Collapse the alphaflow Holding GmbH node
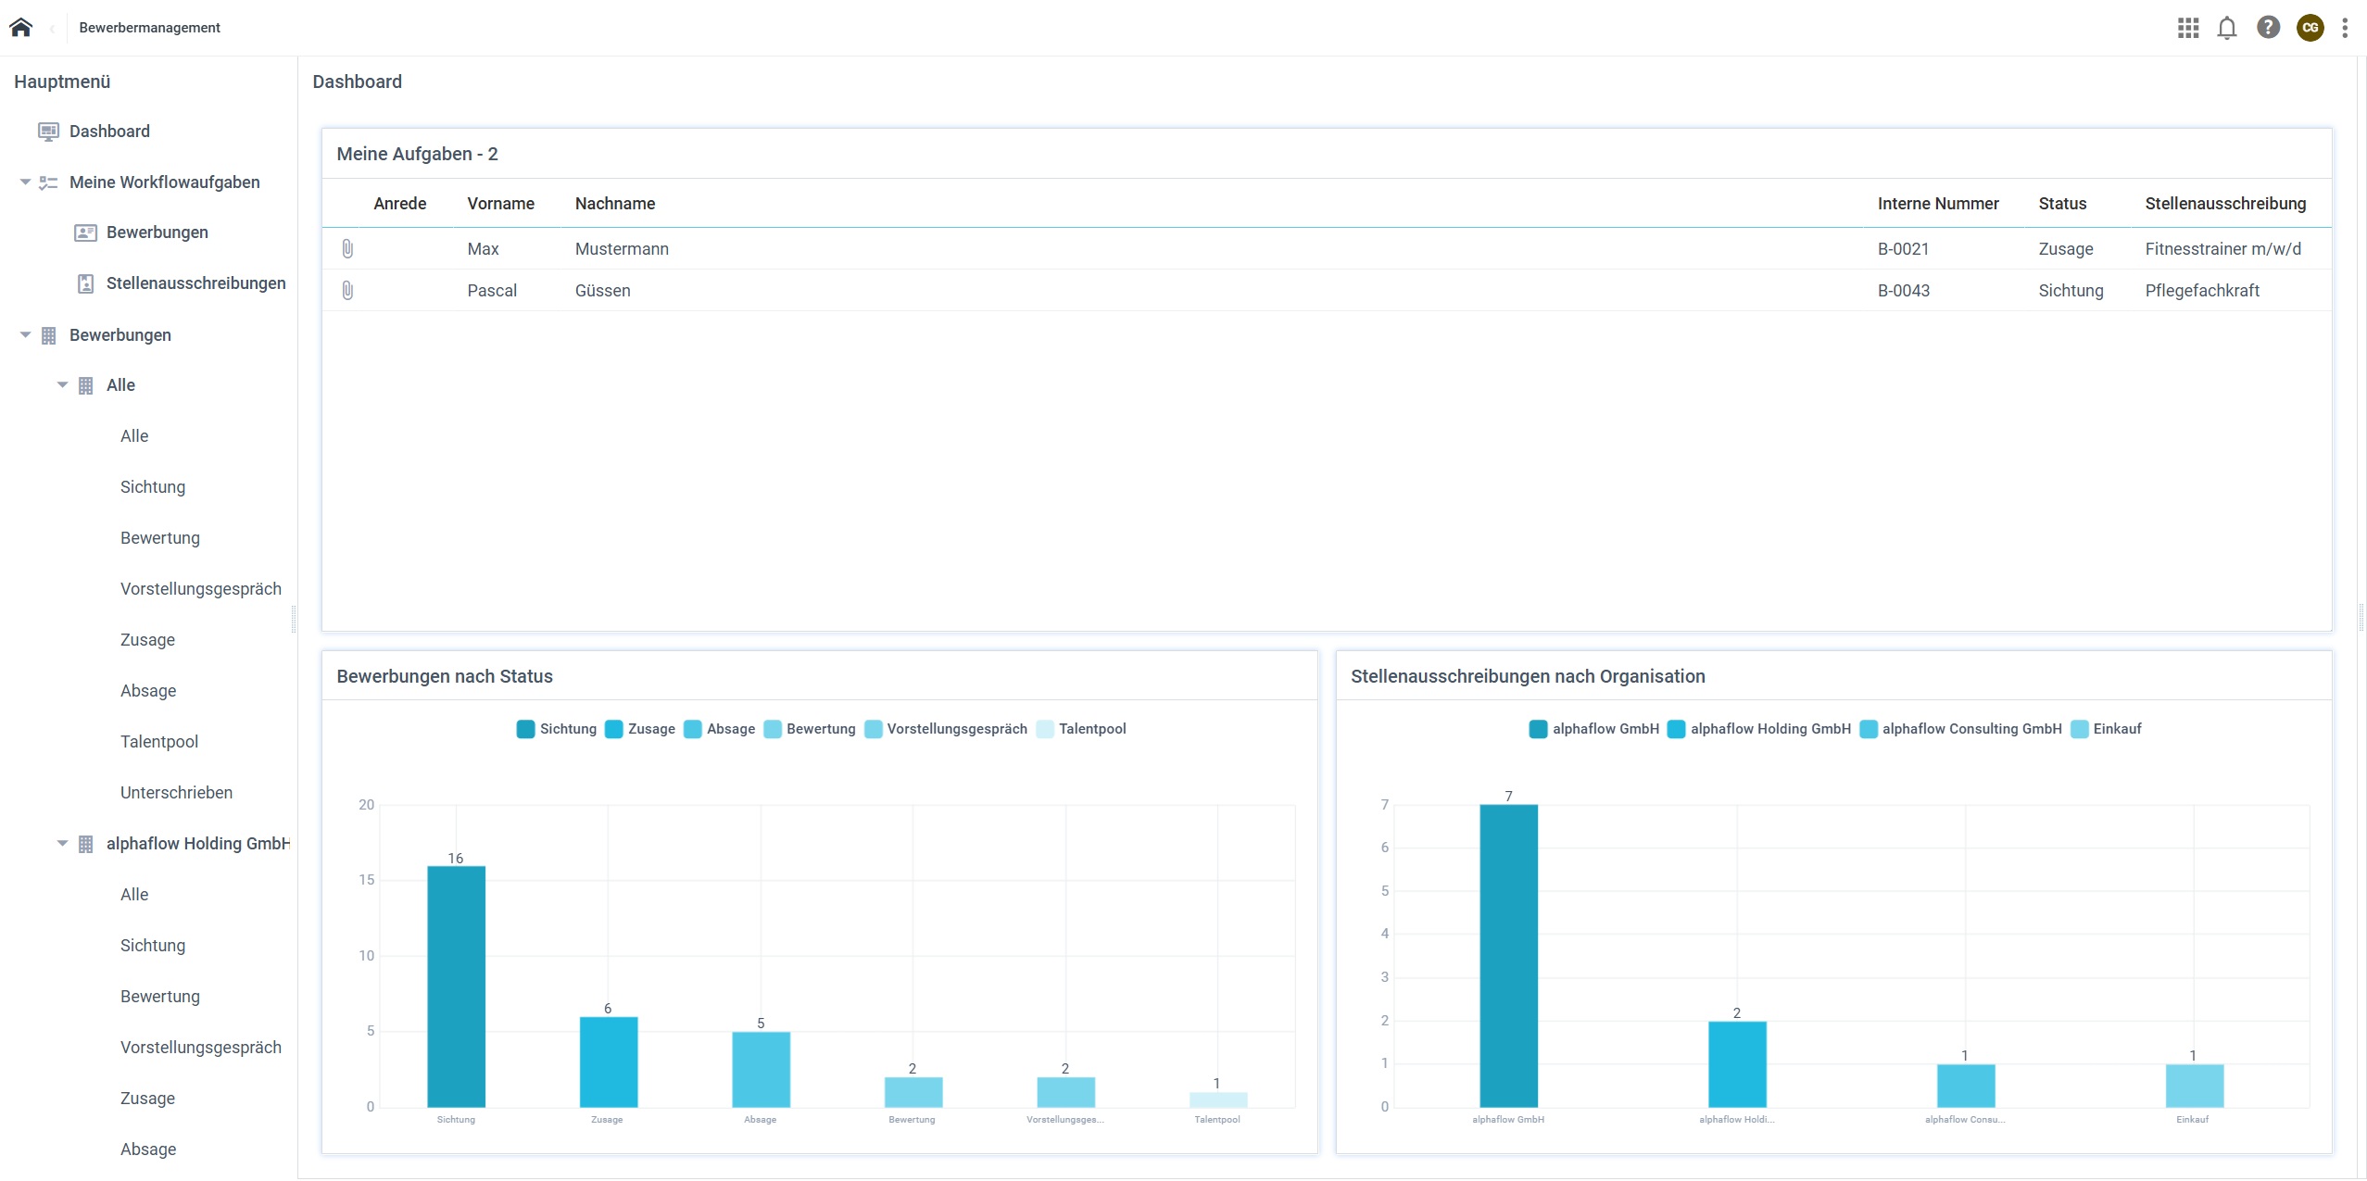Image resolution: width=2367 pixels, height=1181 pixels. click(x=62, y=843)
